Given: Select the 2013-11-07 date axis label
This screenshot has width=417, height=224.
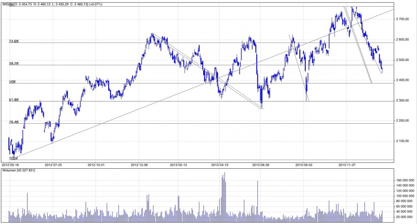Looking at the screenshot, I should click(347, 164).
